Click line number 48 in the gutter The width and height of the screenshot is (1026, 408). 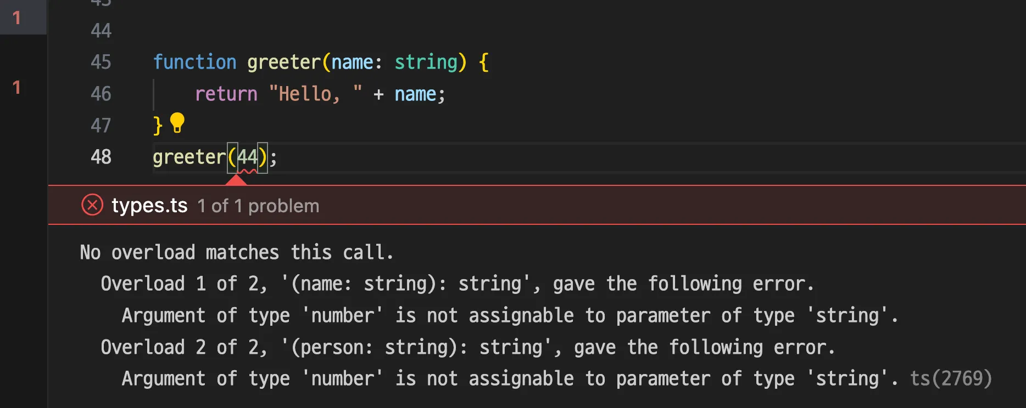(101, 157)
